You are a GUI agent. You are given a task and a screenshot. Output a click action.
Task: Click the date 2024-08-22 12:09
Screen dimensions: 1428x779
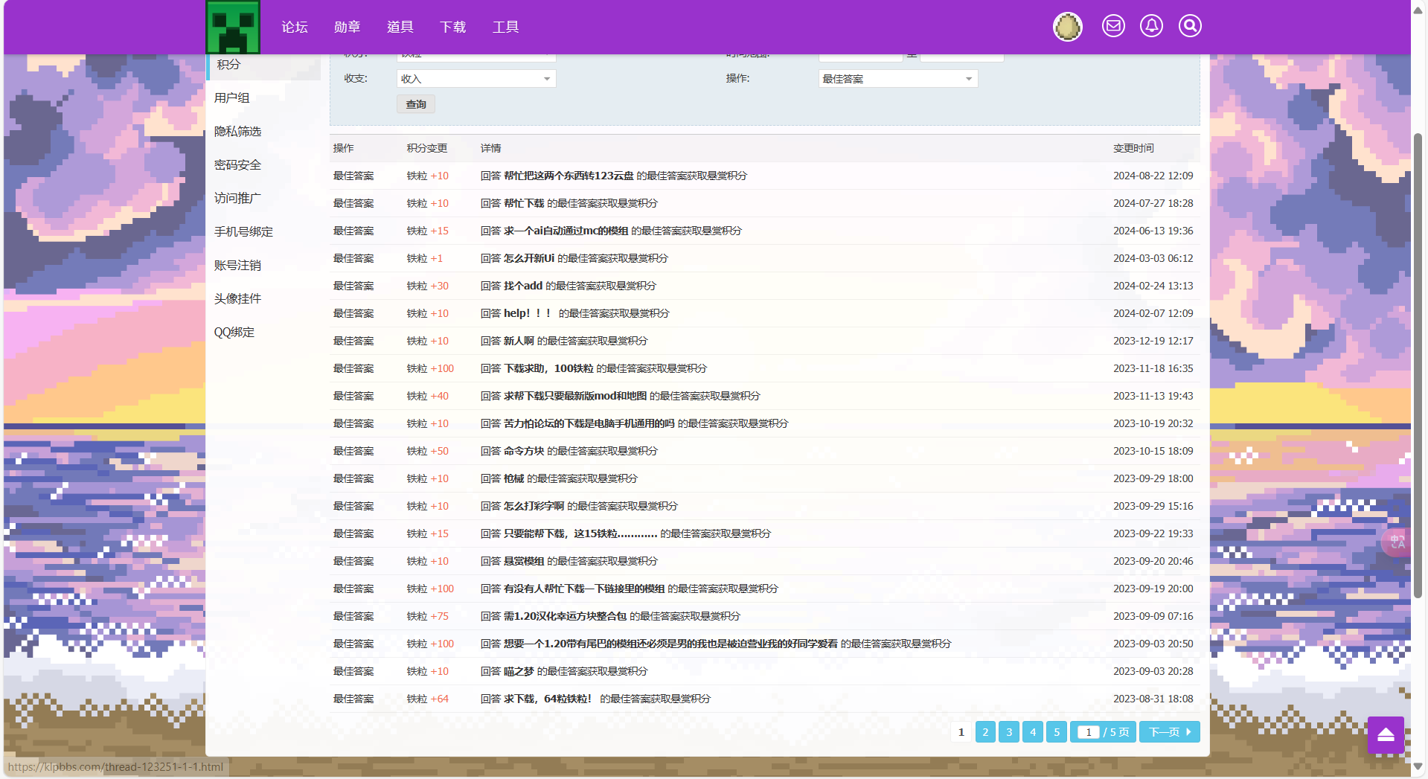1153,176
